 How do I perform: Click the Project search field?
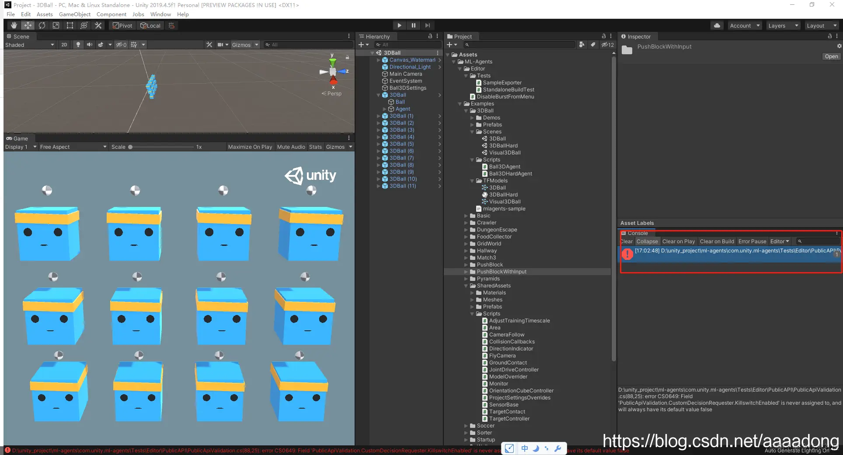[520, 45]
